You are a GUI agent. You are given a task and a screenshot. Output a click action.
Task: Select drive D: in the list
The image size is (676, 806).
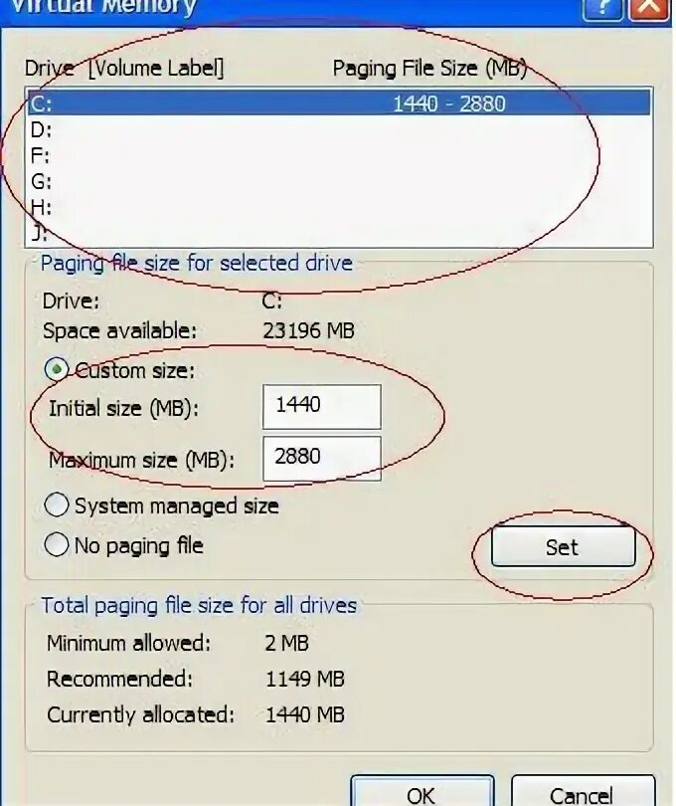(x=339, y=129)
